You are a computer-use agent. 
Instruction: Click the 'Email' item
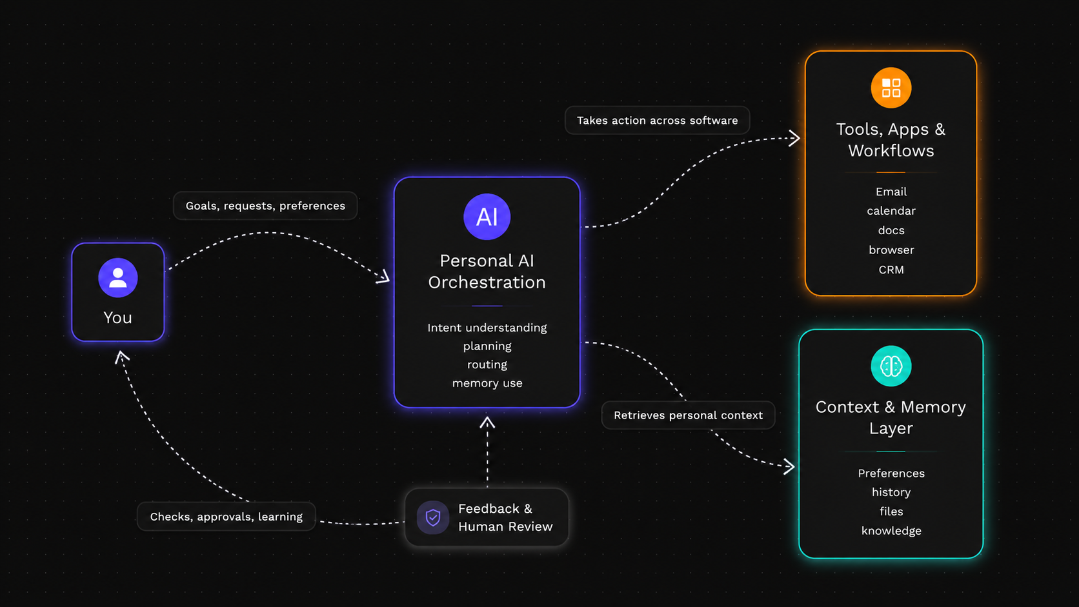tap(891, 192)
